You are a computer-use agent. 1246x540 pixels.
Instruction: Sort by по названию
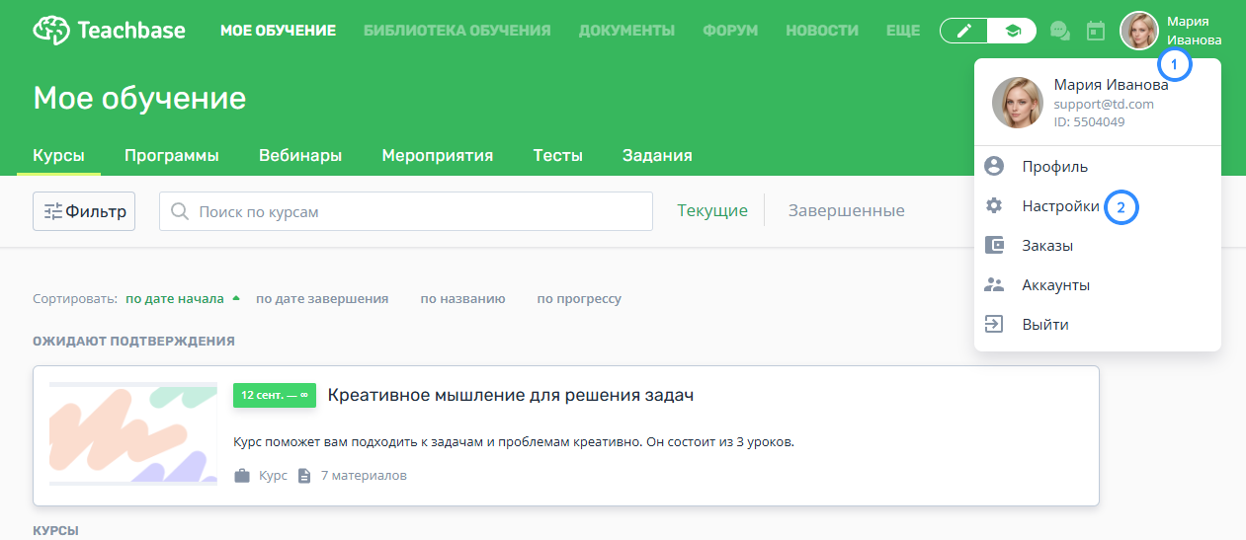(x=462, y=298)
